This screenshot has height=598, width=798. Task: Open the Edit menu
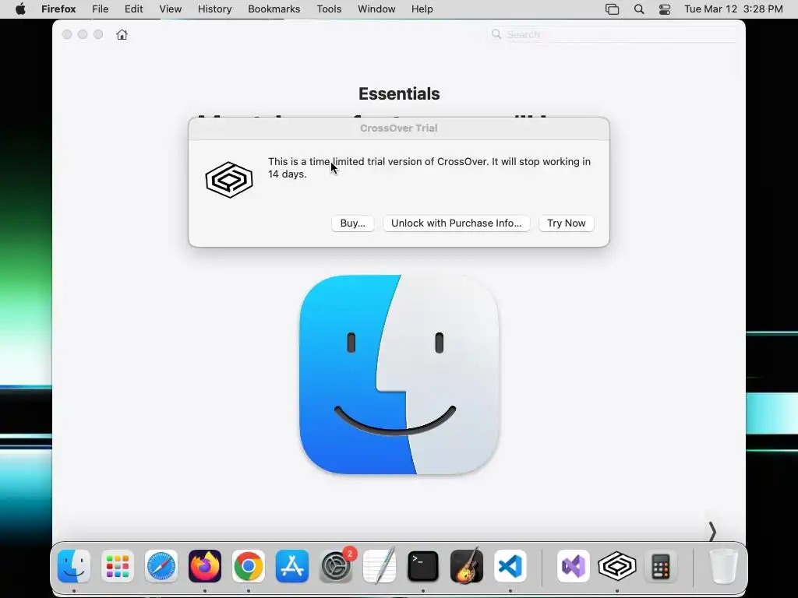[x=134, y=9]
